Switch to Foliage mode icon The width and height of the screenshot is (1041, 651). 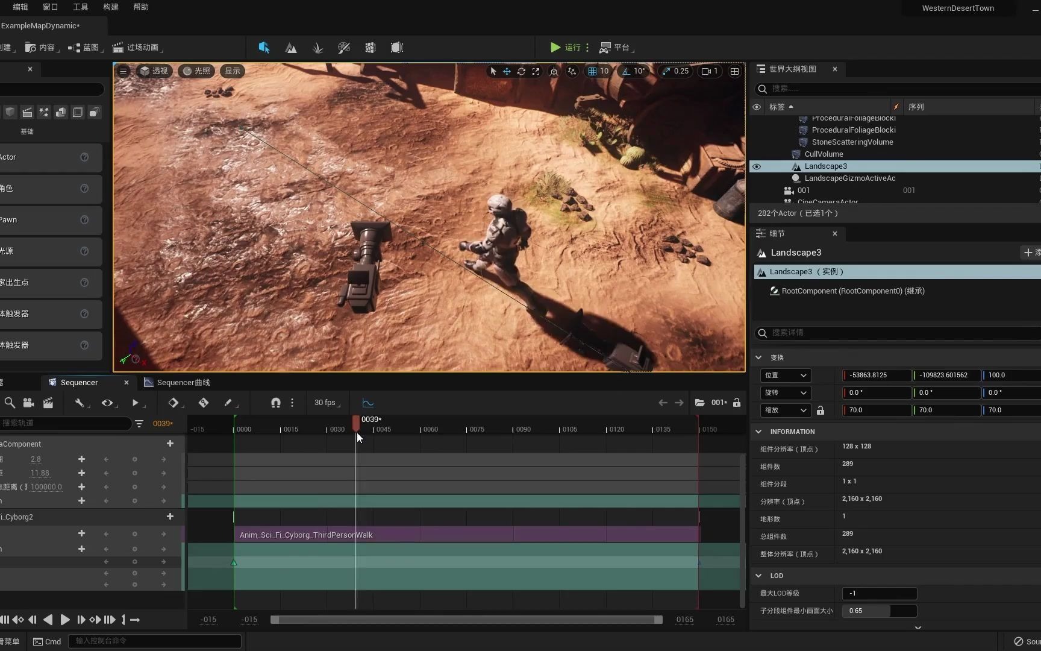tap(317, 48)
